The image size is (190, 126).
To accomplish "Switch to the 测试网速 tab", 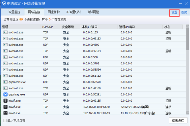I will click(93, 12).
